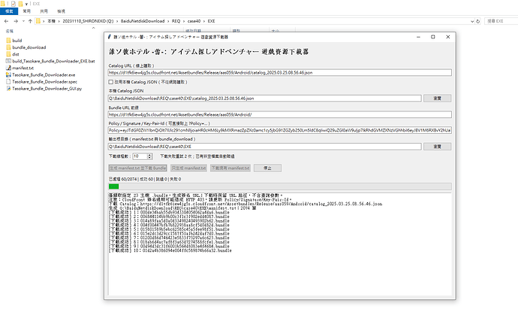The width and height of the screenshot is (518, 318).
Task: Switch to the Share ribbon tab
Action: [x=44, y=11]
